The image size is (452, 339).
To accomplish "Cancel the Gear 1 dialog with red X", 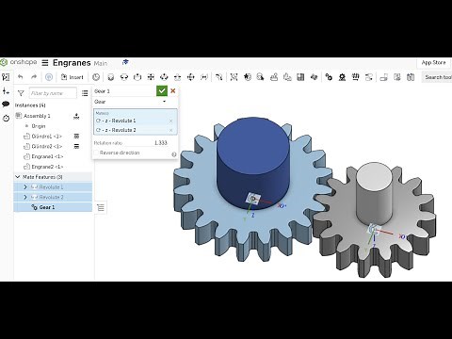I will (173, 91).
